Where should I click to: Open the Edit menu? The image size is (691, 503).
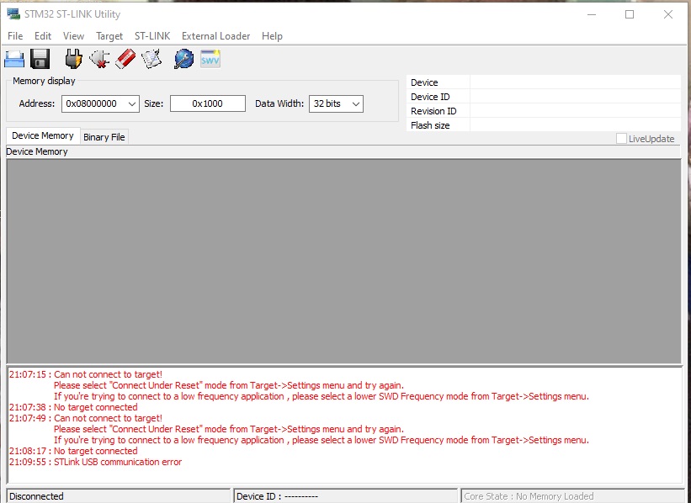tap(43, 36)
